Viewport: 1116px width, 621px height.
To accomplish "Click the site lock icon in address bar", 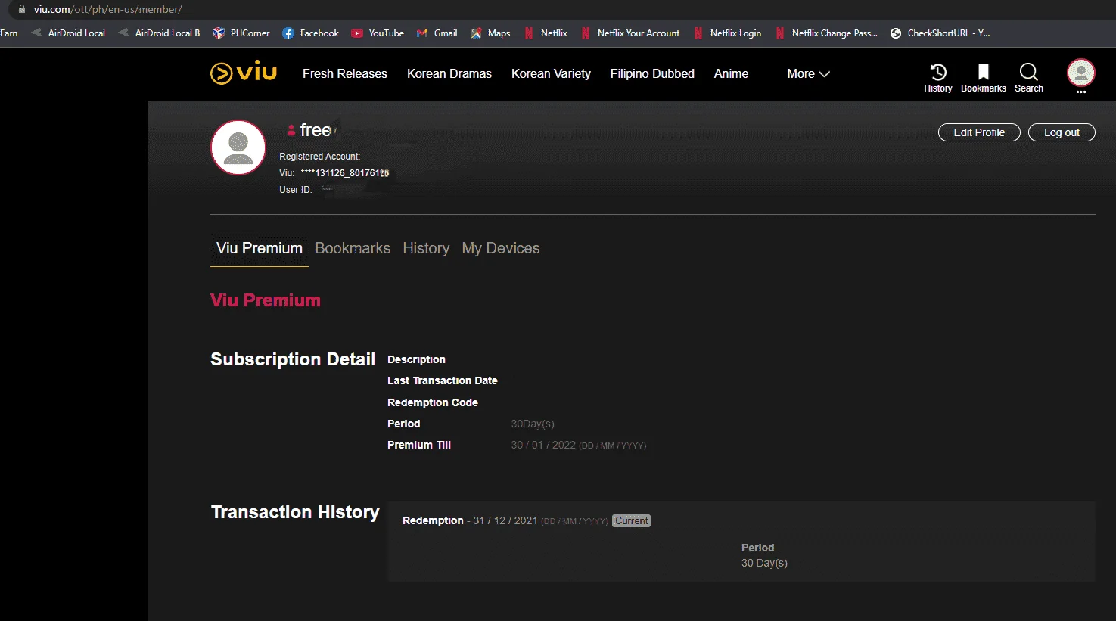I will click(21, 9).
